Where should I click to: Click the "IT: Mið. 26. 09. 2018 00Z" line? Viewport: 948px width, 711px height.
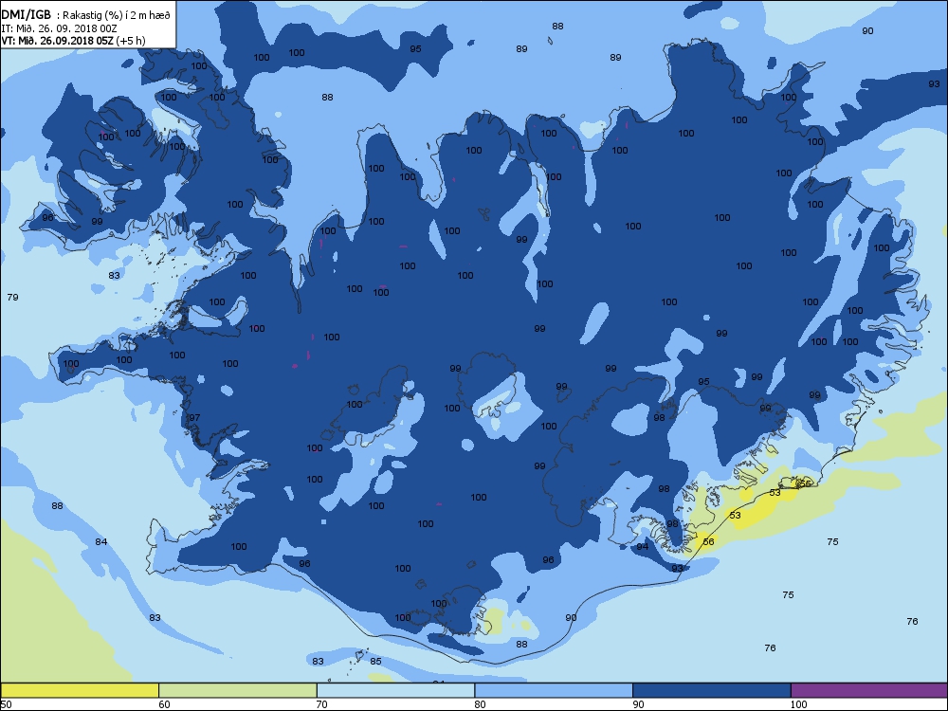point(59,27)
